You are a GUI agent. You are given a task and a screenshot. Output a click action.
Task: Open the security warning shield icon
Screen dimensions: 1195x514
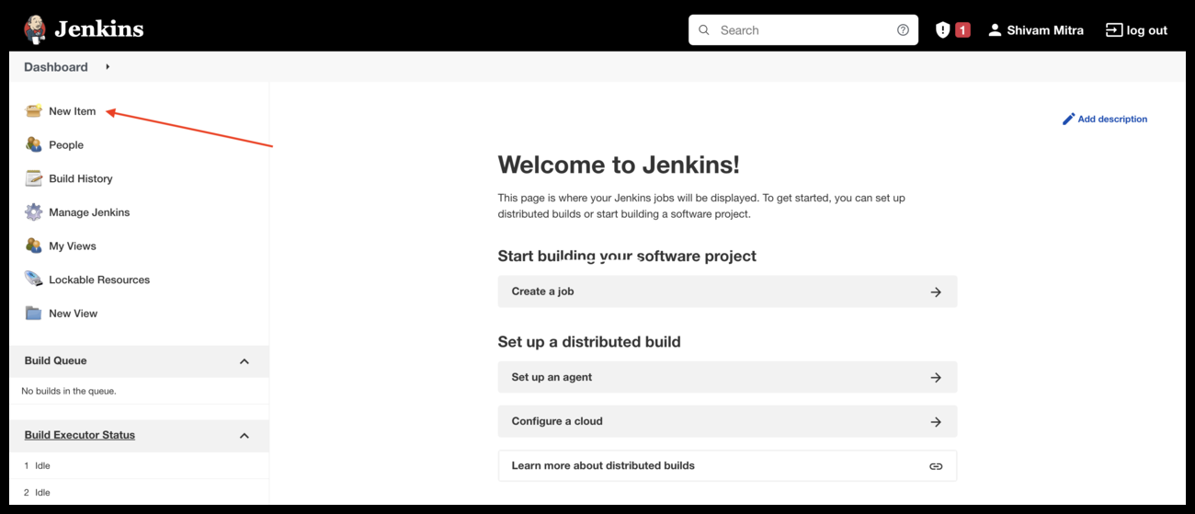coord(942,30)
